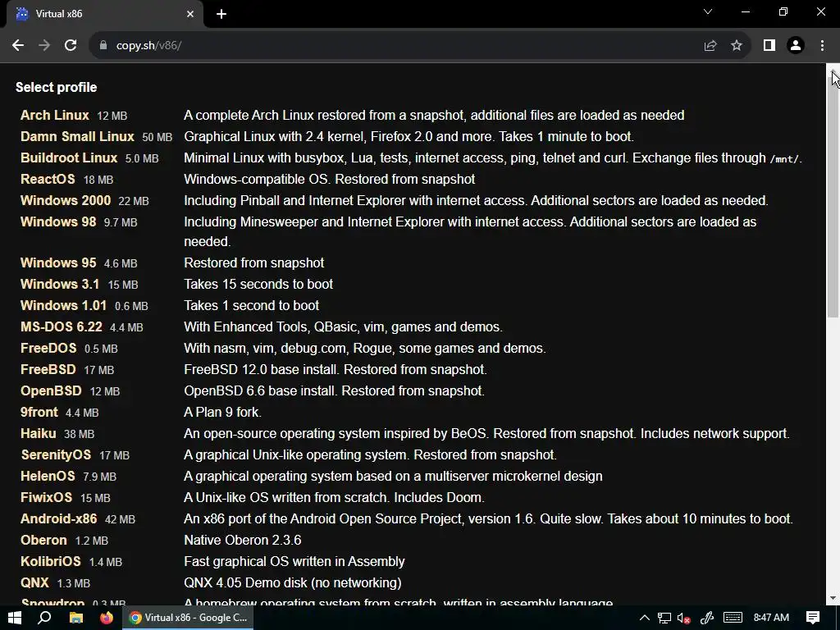840x630 pixels.
Task: Open a new browser tab
Action: [x=221, y=14]
